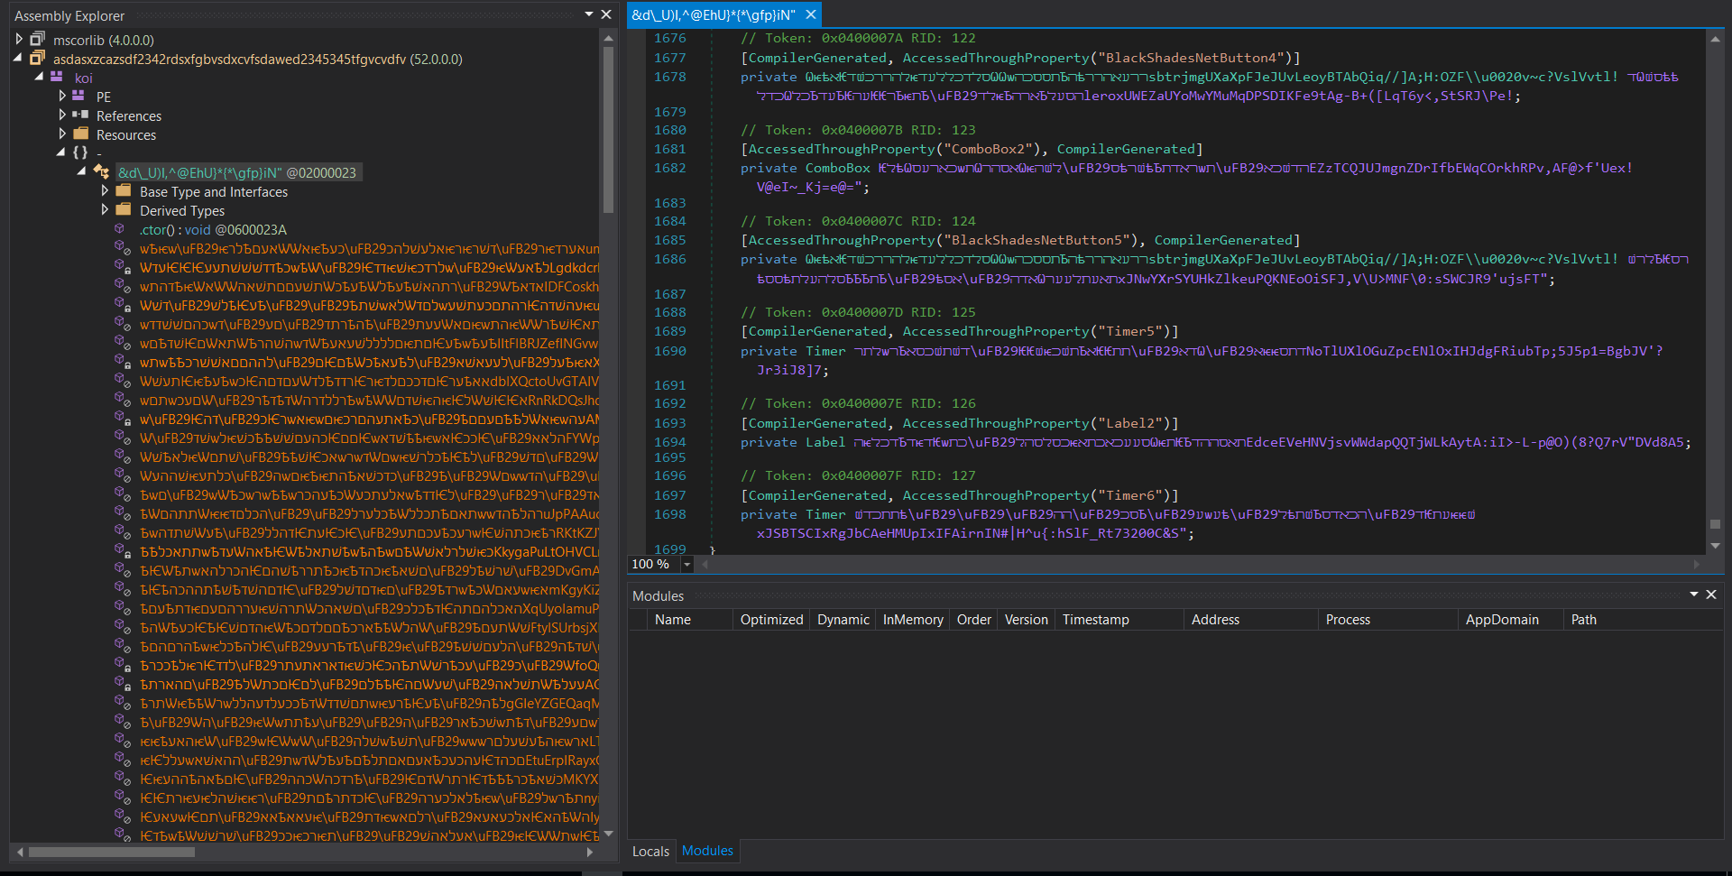The height and width of the screenshot is (876, 1732).
Task: Collapse the koi module node
Action: point(39,78)
